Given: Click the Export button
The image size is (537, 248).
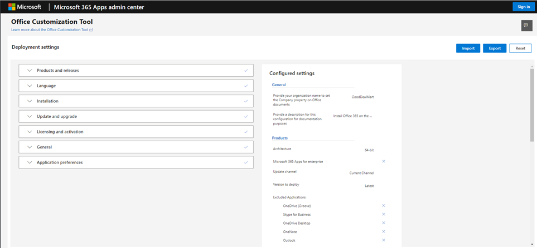Looking at the screenshot, I should [495, 48].
